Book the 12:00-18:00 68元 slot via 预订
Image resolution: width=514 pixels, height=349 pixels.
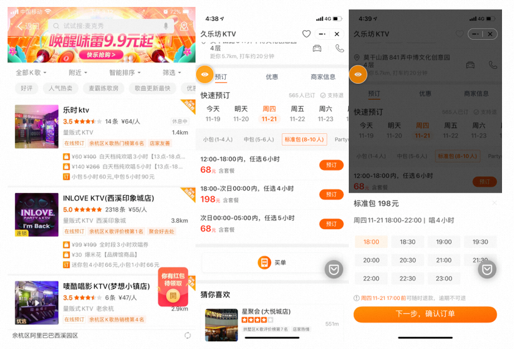pos(331,165)
